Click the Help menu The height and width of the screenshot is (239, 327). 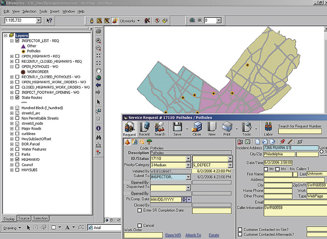[x=81, y=11]
